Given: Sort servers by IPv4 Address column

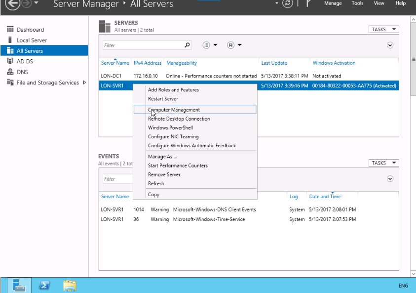Looking at the screenshot, I should pyautogui.click(x=148, y=63).
